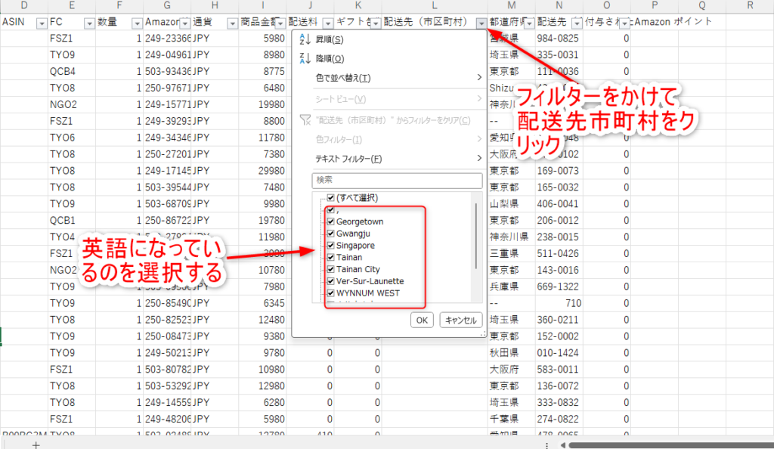The width and height of the screenshot is (774, 449).
Task: Click the 検索 search box in filter menu
Action: tap(397, 181)
